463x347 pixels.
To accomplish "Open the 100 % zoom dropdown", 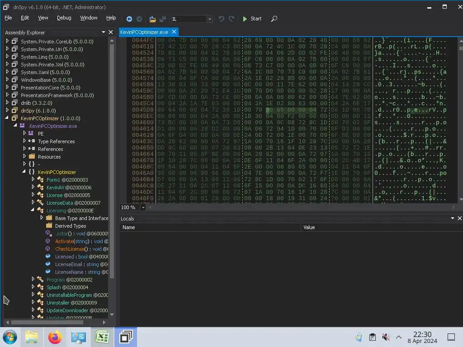I will pos(143,207).
